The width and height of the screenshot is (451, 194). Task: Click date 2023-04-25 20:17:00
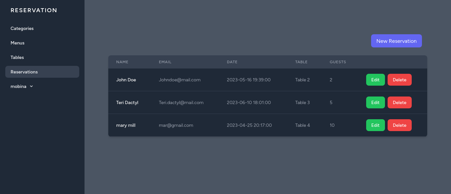(x=249, y=125)
